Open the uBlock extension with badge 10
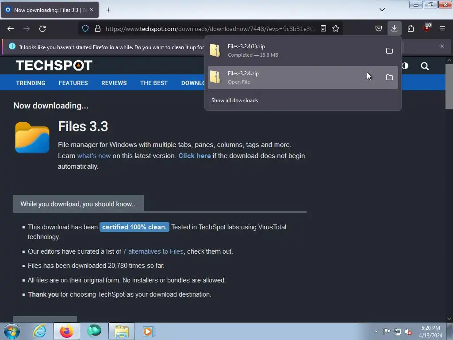 pos(426,28)
